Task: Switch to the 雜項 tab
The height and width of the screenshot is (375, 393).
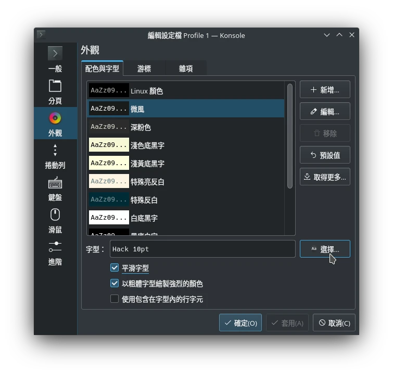Action: [186, 69]
